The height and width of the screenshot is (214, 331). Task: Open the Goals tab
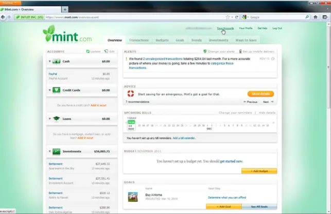(180, 40)
